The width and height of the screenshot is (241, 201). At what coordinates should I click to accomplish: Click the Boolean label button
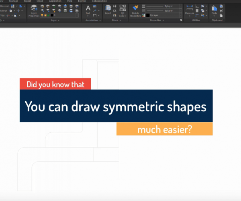click(x=5, y=6)
